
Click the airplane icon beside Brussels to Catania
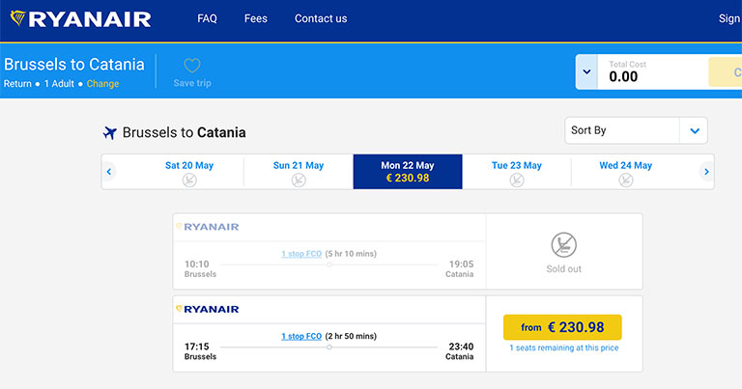pos(110,133)
